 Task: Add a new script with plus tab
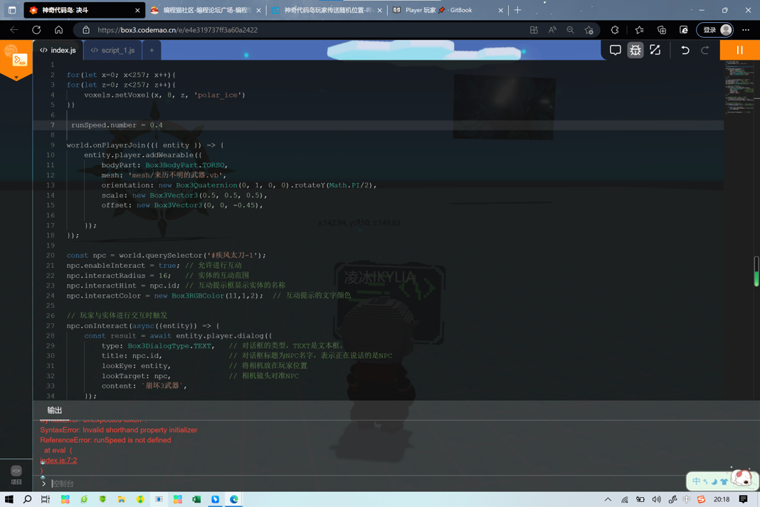pos(152,50)
